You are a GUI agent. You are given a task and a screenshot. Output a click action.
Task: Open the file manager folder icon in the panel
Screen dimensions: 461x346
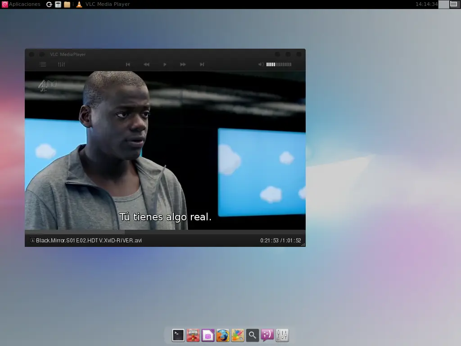67,5
